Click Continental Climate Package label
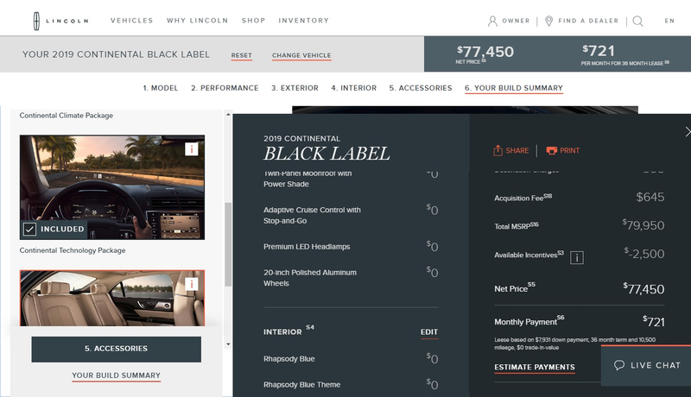 pos(67,116)
